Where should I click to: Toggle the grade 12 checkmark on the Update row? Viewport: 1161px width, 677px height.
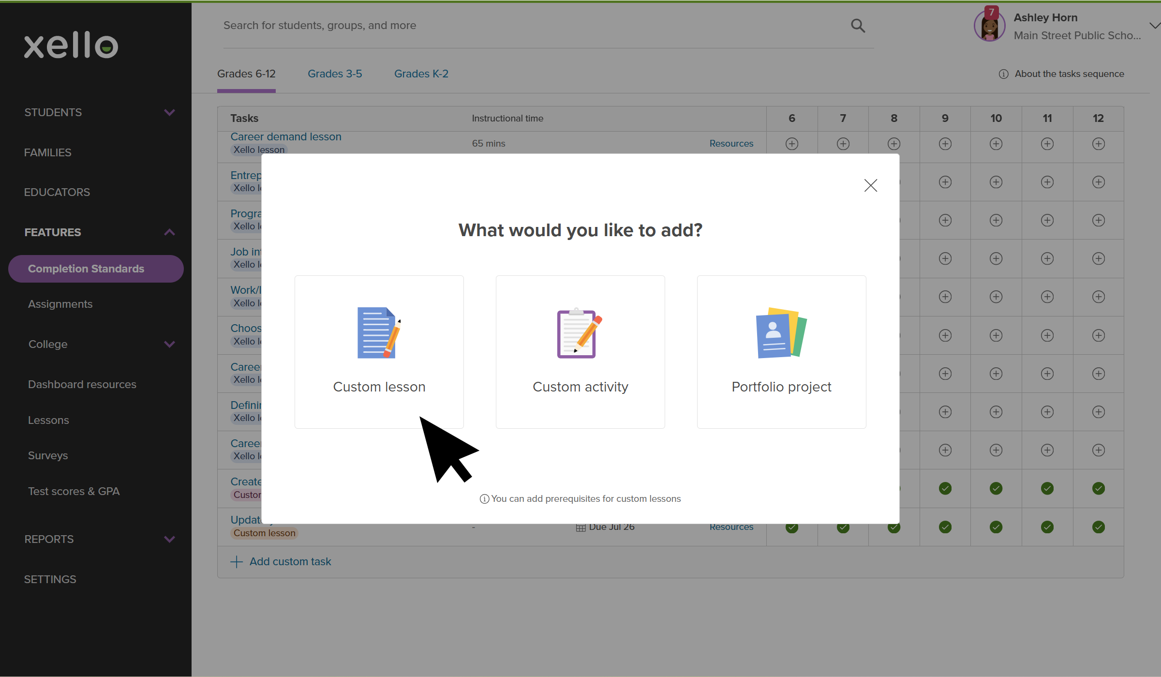[x=1098, y=527]
